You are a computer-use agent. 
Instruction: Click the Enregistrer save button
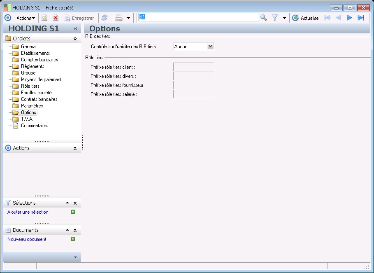[x=79, y=18]
